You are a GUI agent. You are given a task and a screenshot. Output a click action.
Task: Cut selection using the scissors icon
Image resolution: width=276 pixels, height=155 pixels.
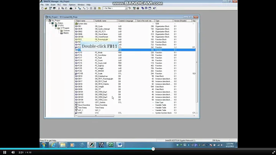coord(59,8)
